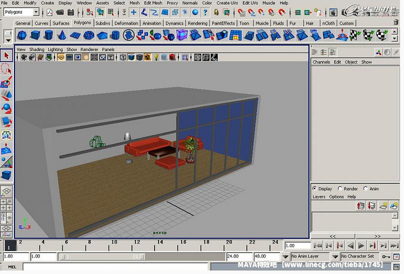The image size is (404, 274).
Task: Select the Render radio button
Action: point(340,189)
